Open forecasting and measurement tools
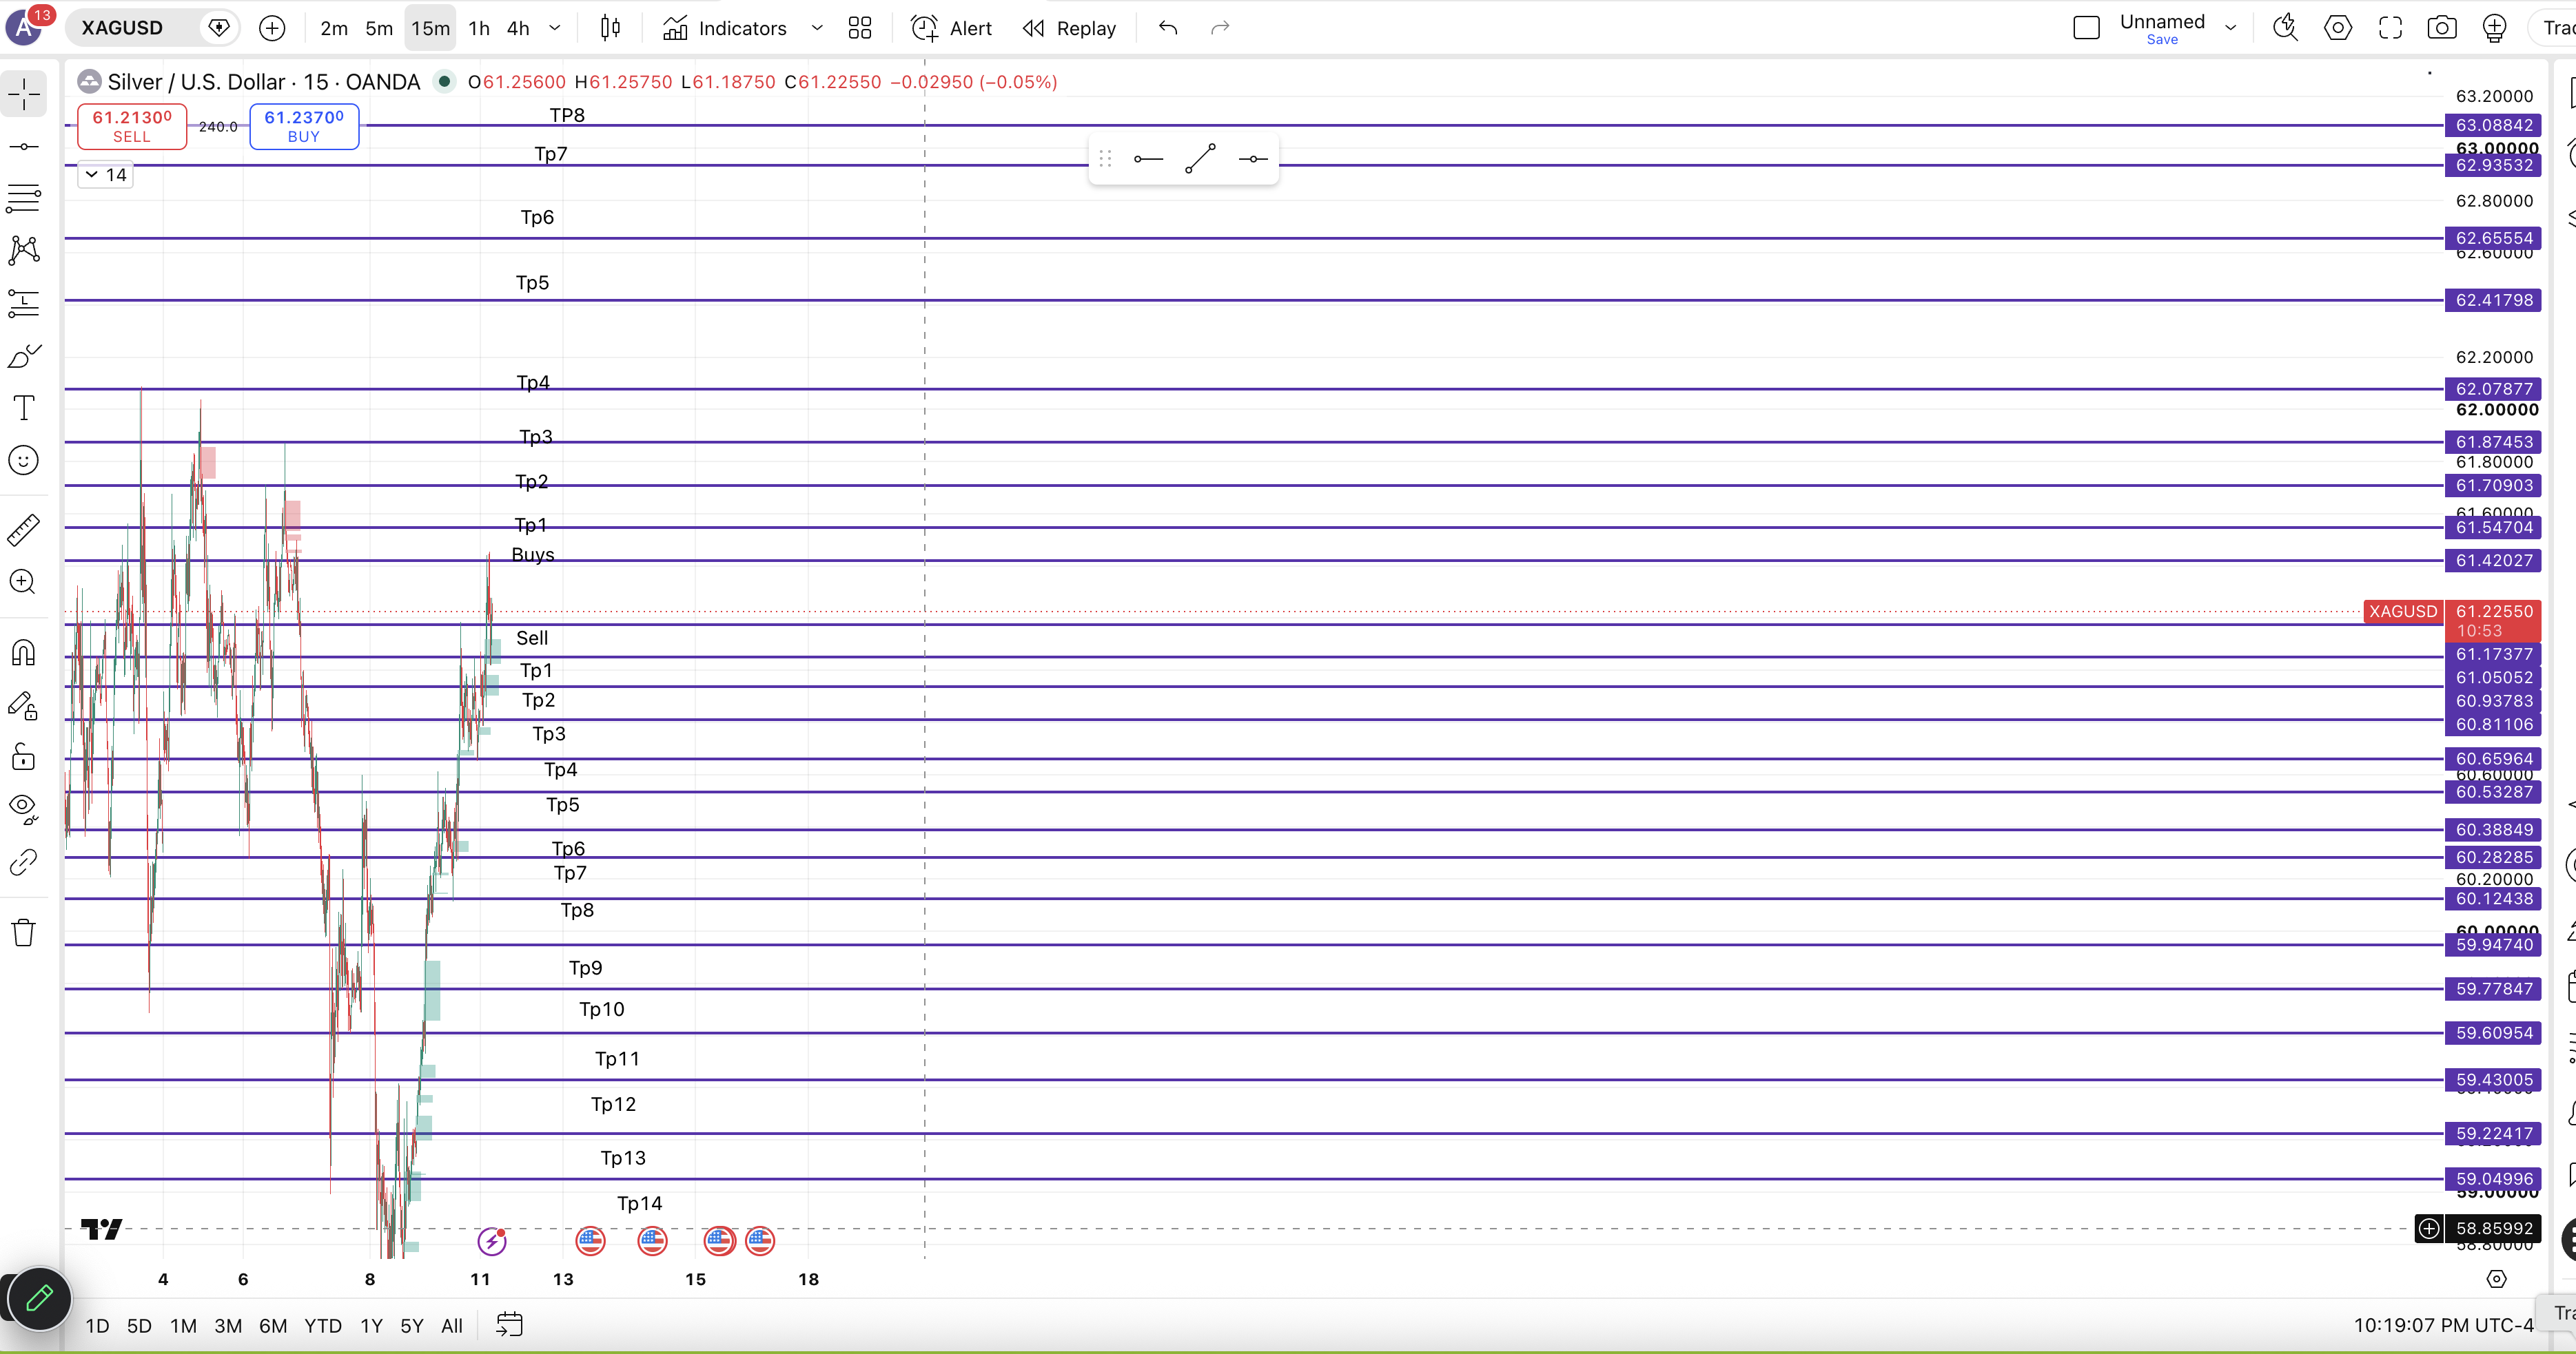Viewport: 2576px width, 1354px height. tap(24, 303)
